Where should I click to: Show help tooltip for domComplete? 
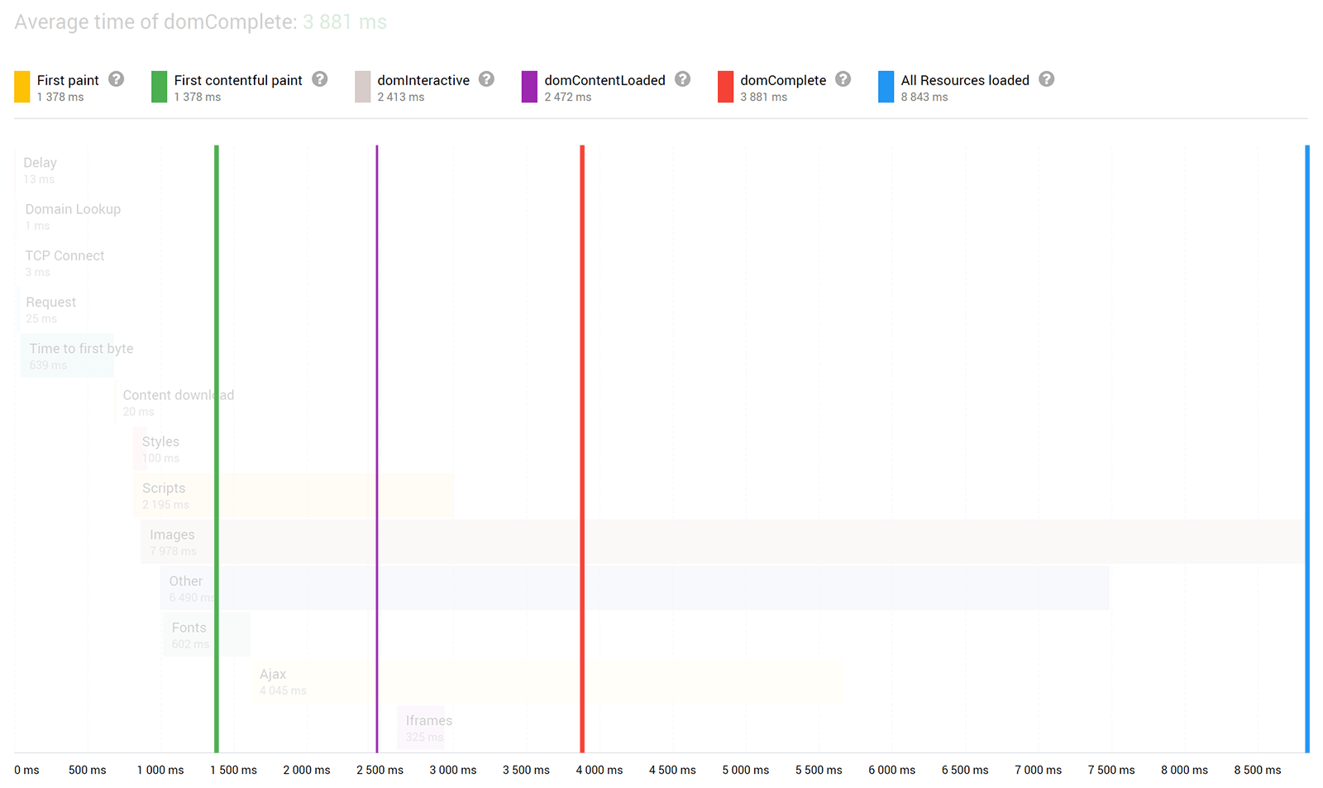coord(843,79)
